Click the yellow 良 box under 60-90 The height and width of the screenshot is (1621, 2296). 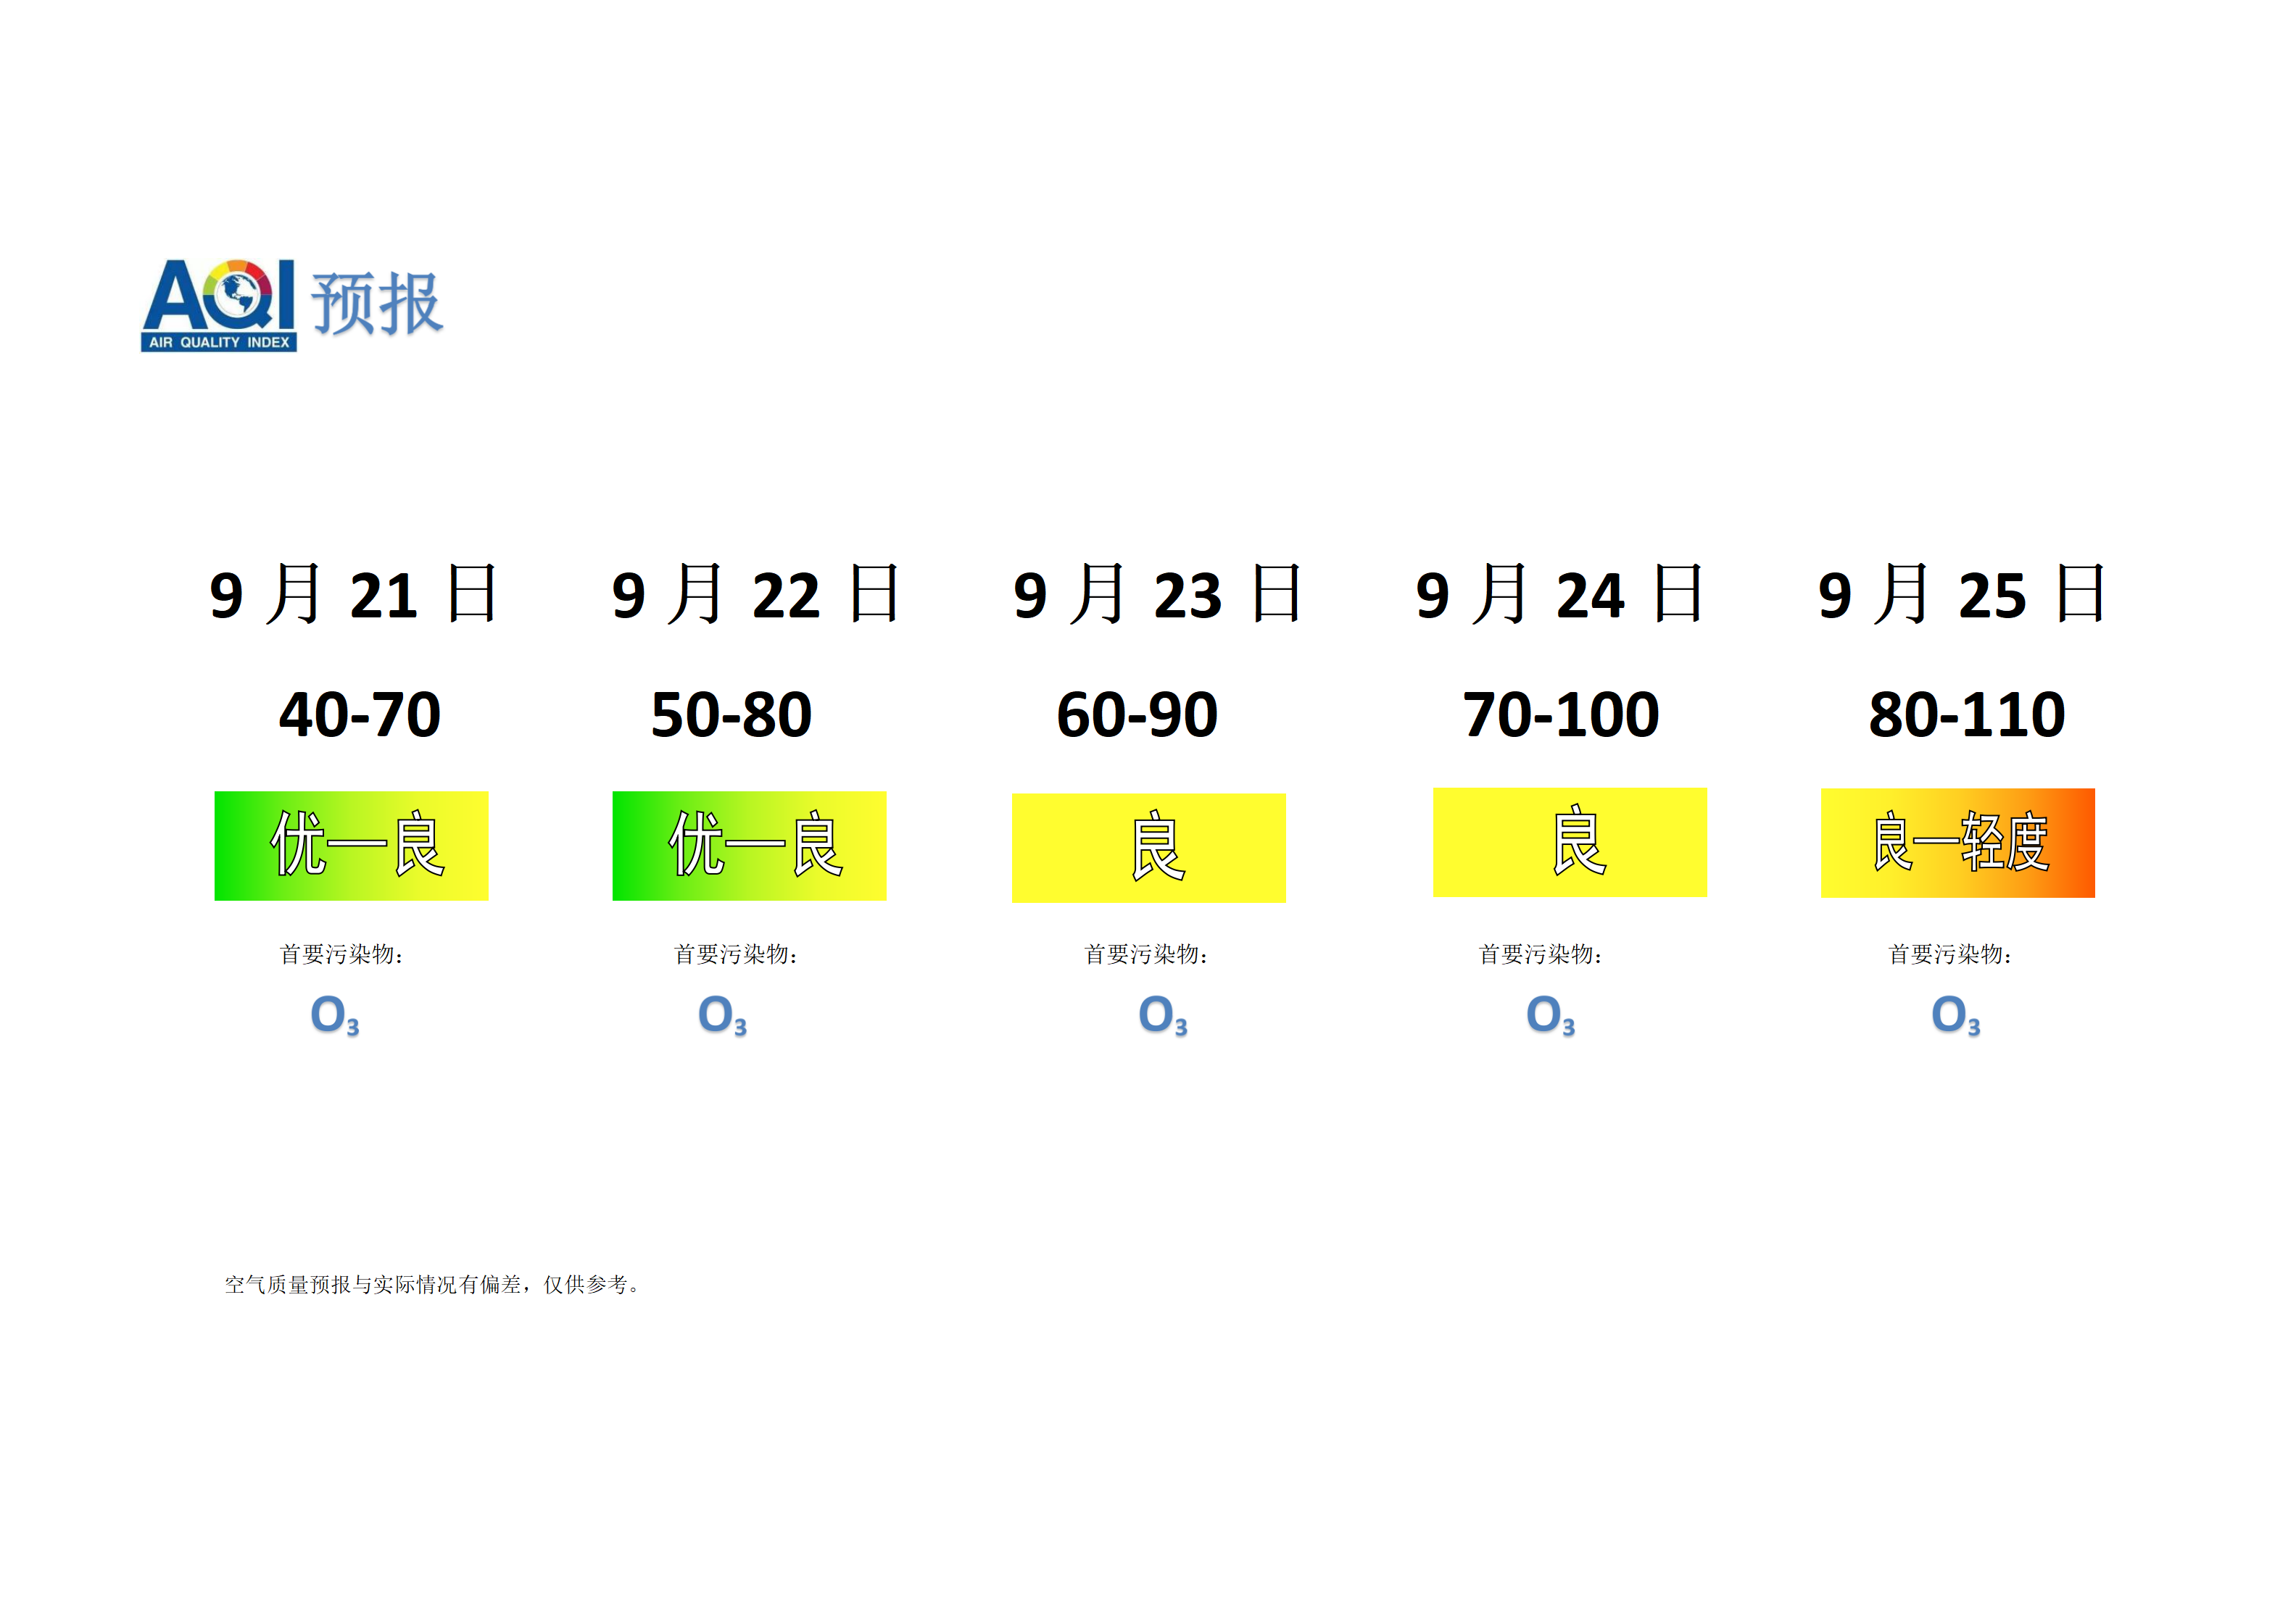pyautogui.click(x=1148, y=848)
